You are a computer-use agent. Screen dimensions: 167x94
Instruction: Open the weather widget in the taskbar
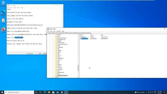click(140, 92)
